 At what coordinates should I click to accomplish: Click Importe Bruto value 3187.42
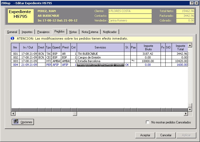pos(148,54)
